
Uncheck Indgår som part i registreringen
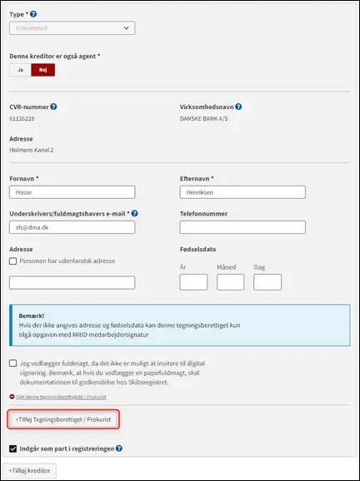[x=12, y=449]
